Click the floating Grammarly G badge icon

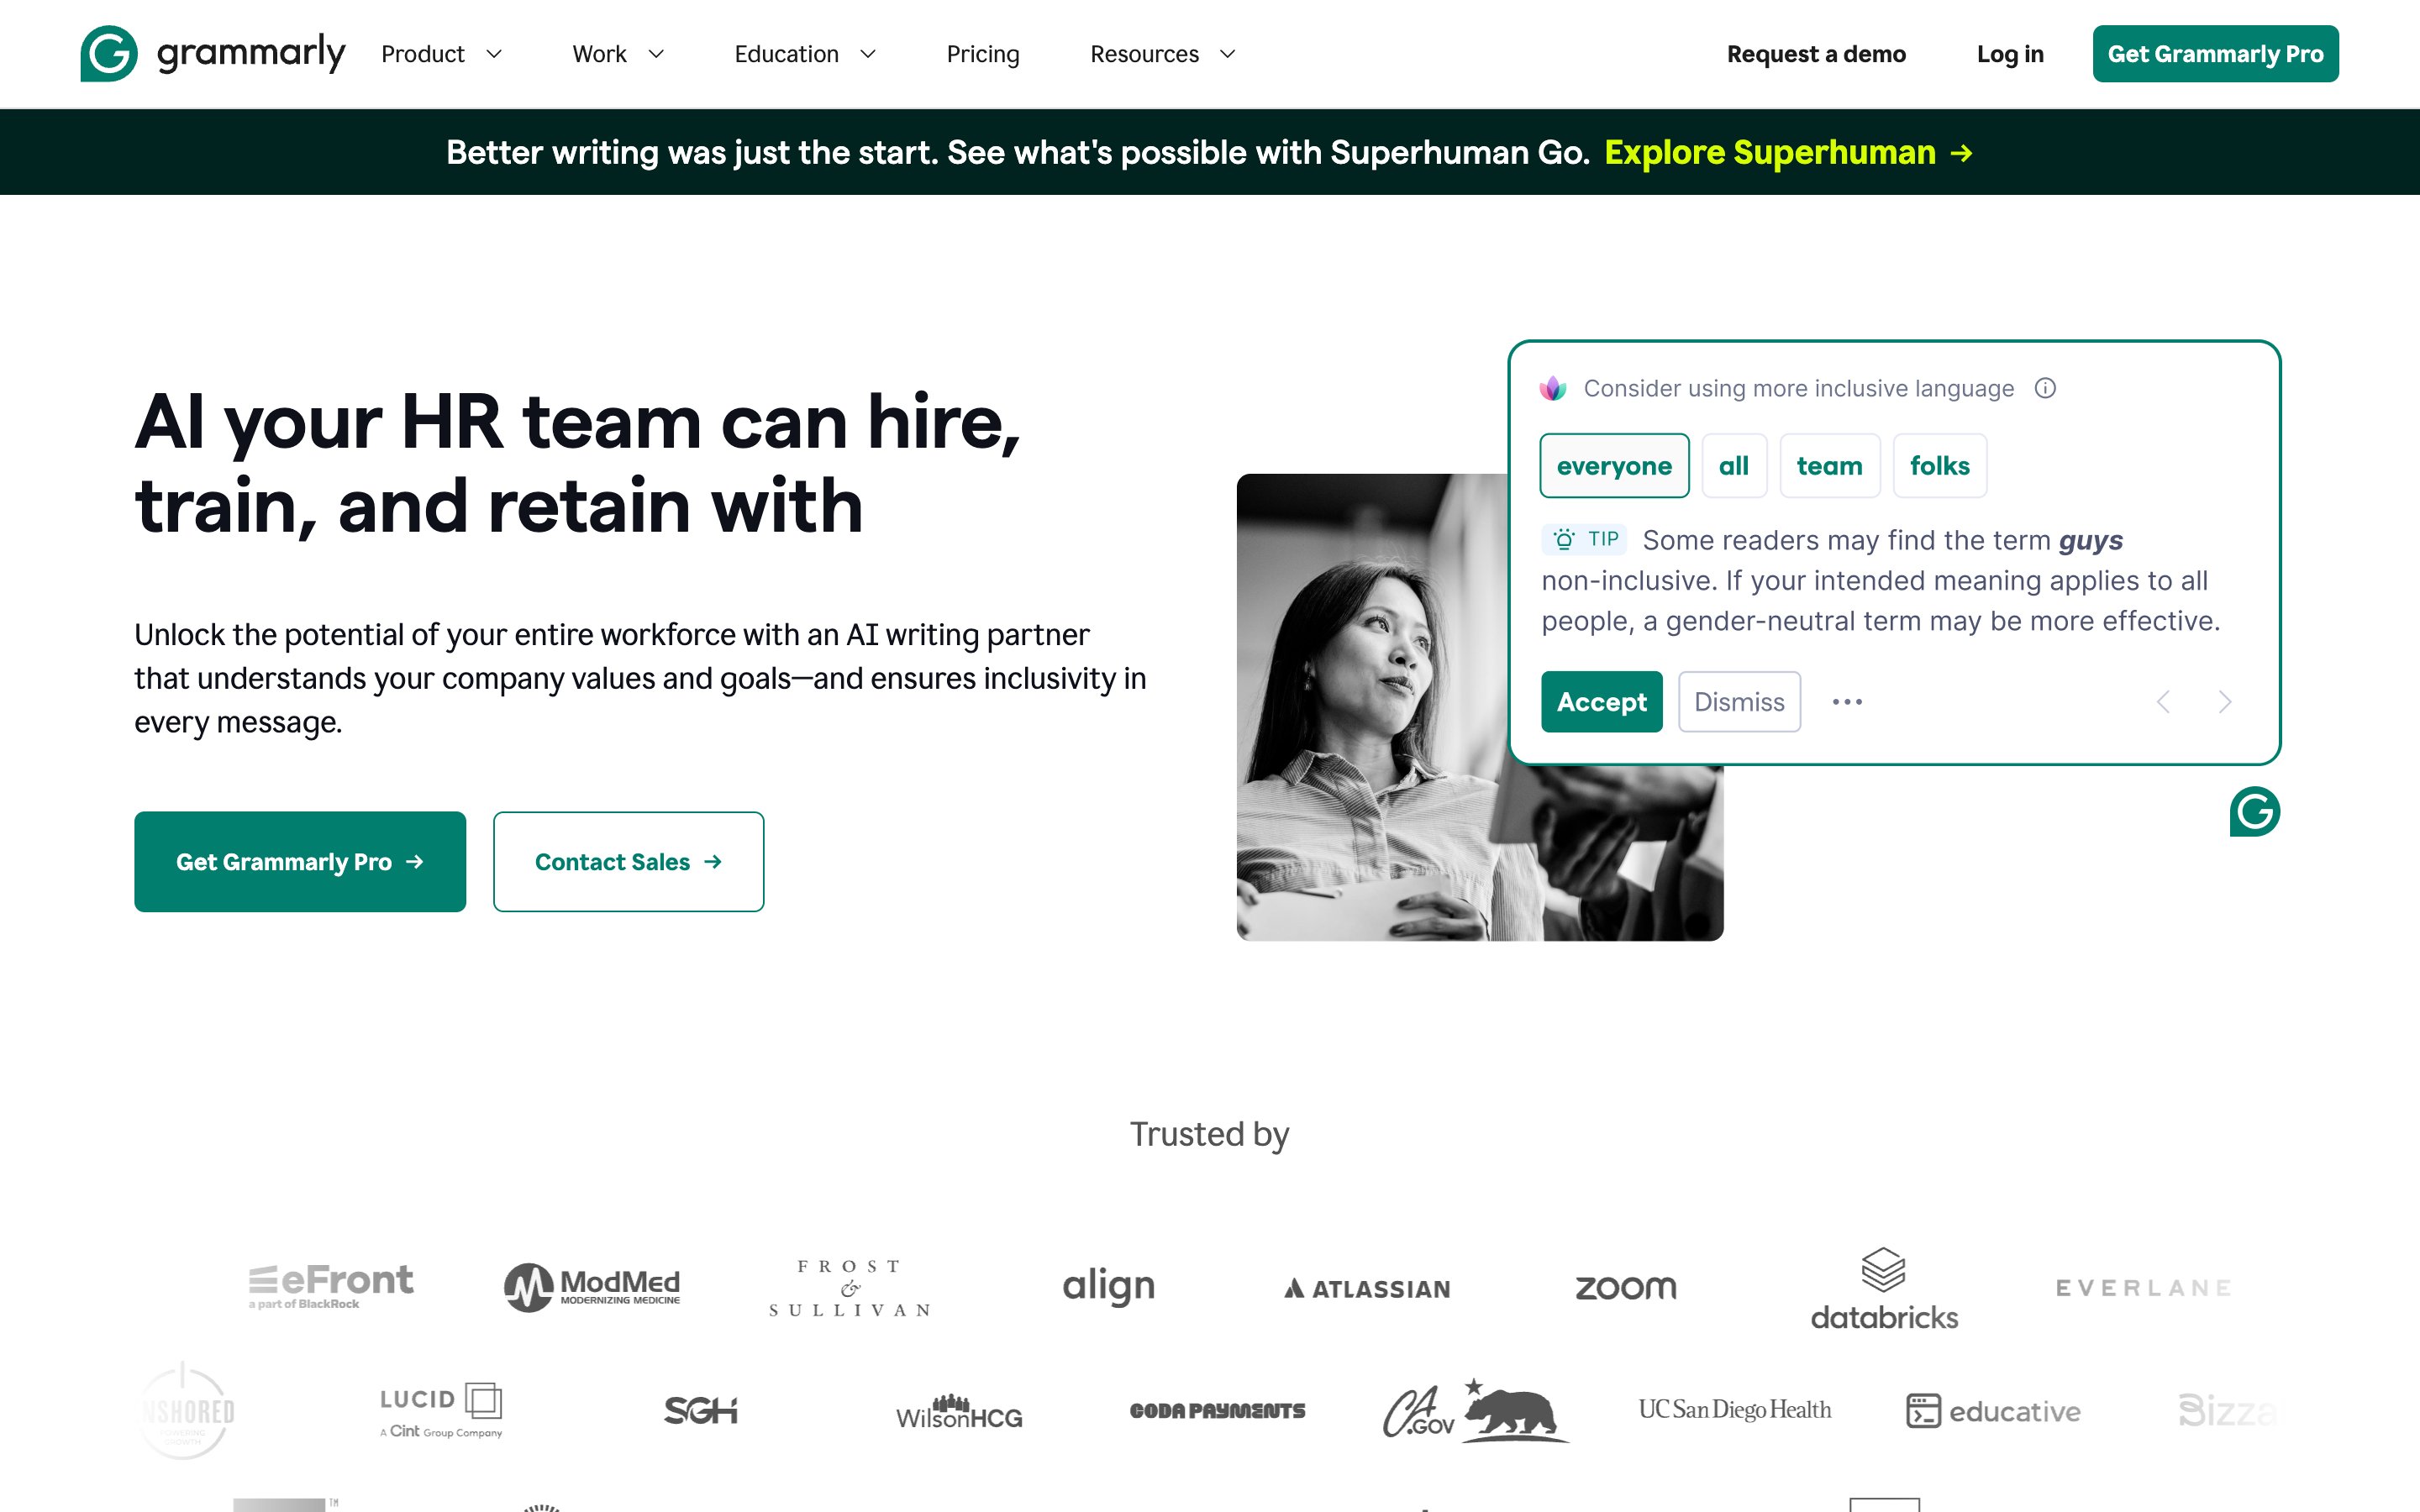2254,811
